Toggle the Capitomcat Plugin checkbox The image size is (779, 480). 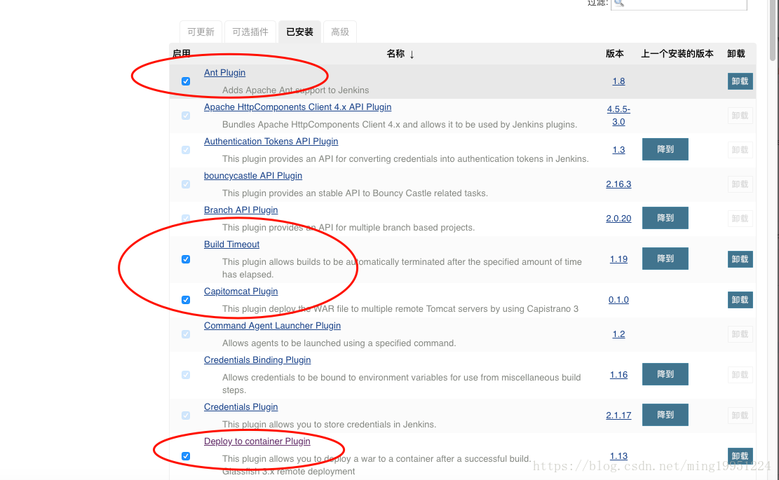coord(186,300)
